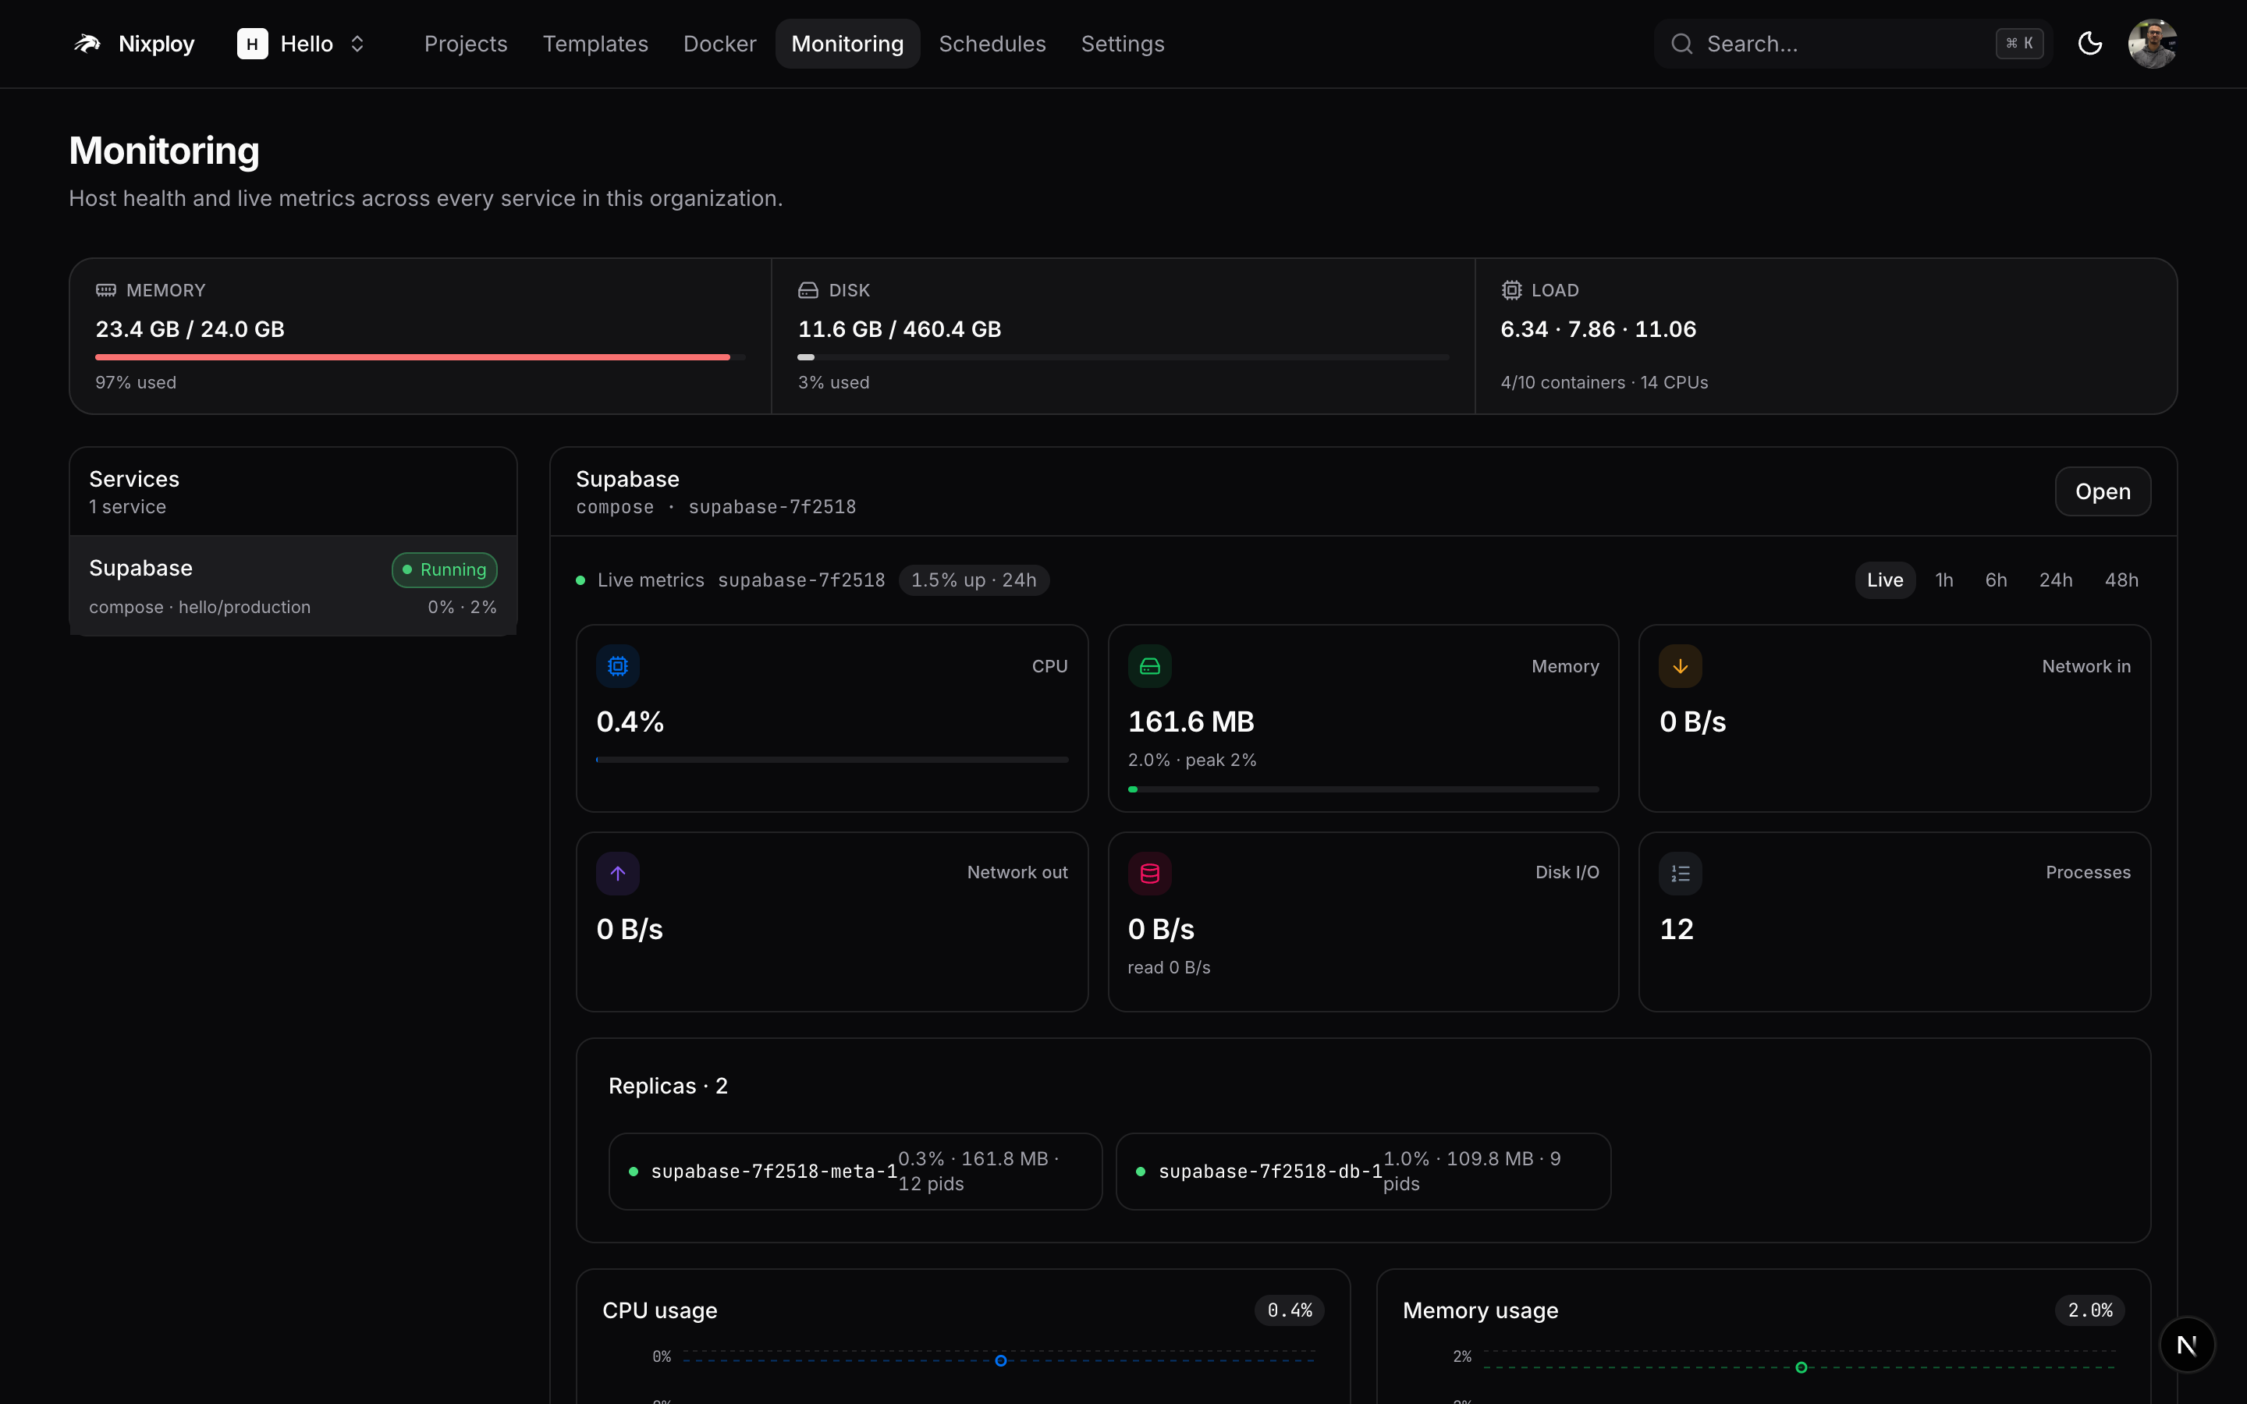Click the ⌘K shortcut badge
This screenshot has height=1404, width=2247.
coord(2019,44)
